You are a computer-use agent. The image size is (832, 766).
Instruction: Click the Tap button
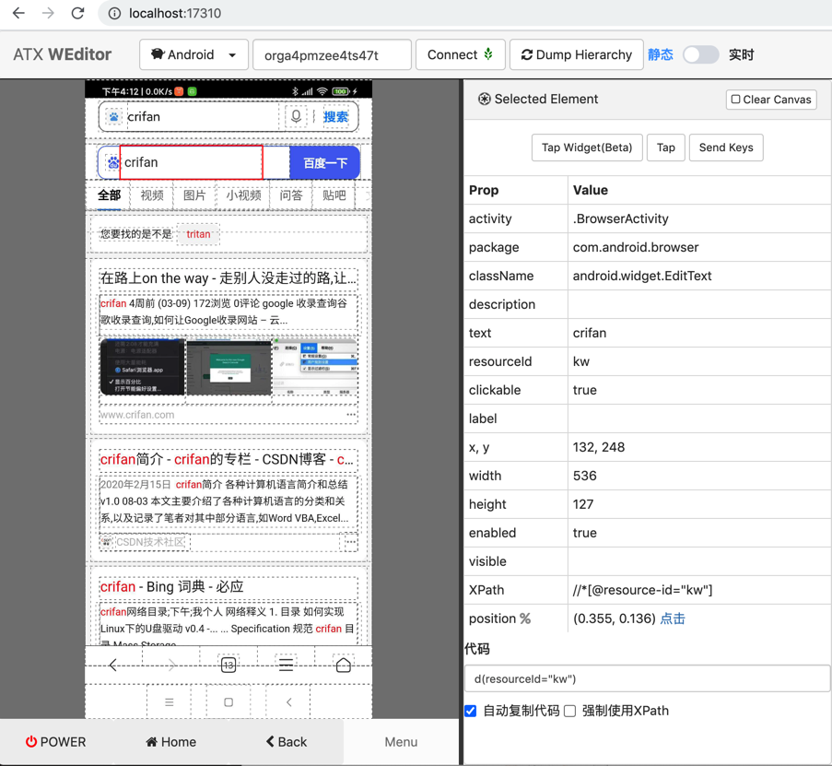(666, 147)
